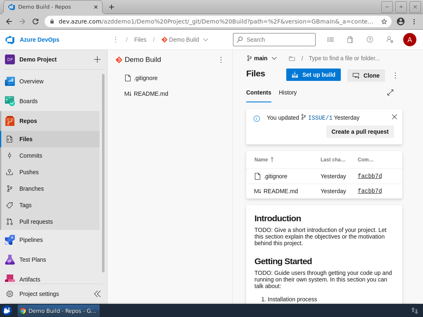Switch to the History tab

(x=288, y=92)
